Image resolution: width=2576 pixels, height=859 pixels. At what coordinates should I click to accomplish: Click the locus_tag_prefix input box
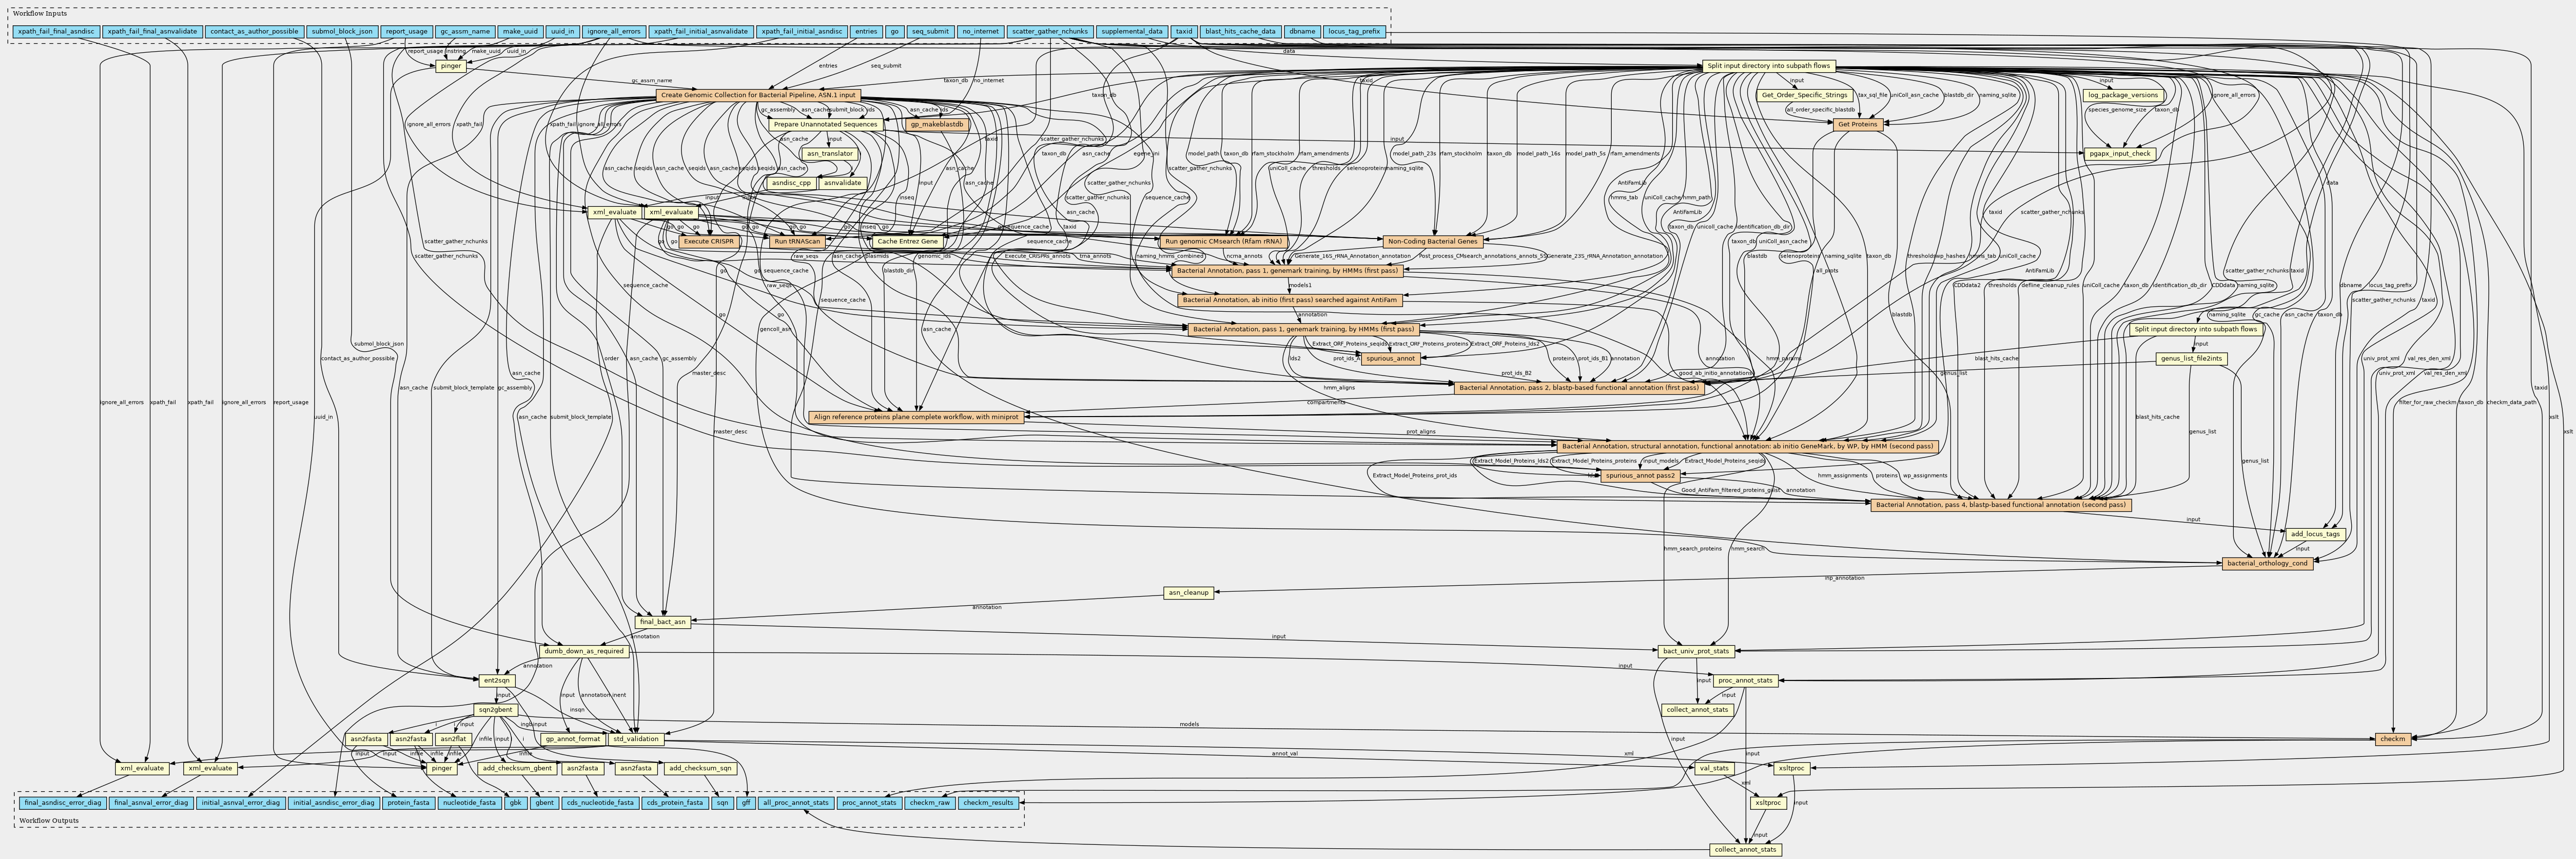pyautogui.click(x=1354, y=31)
